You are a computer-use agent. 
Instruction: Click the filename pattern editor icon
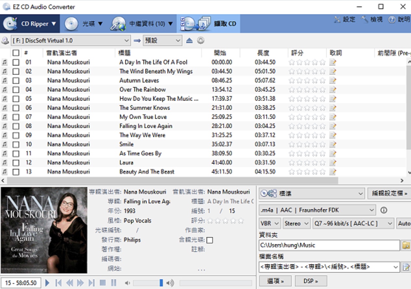coord(406,267)
